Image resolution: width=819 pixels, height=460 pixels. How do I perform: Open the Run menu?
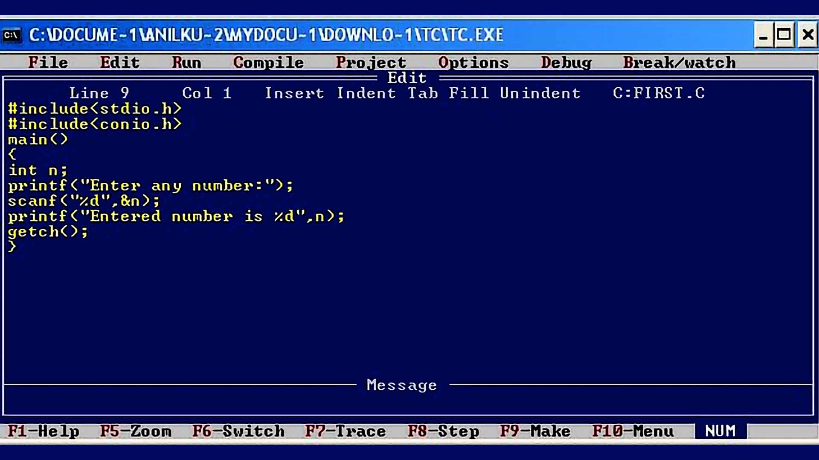tap(186, 63)
